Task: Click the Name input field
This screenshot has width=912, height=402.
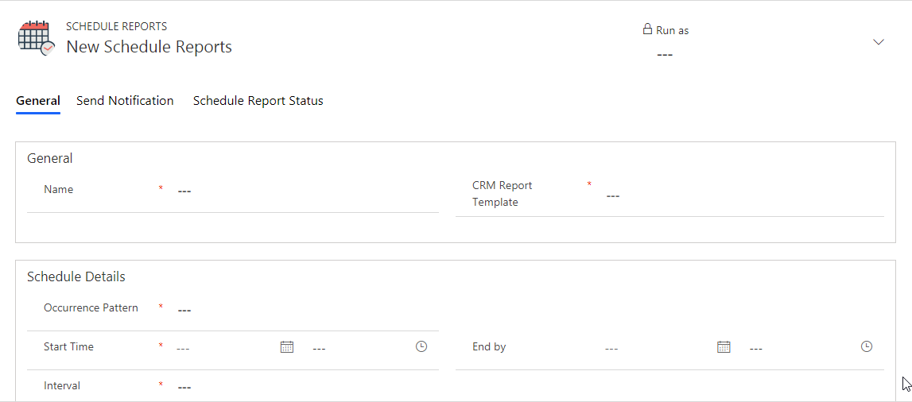Action: (x=305, y=191)
